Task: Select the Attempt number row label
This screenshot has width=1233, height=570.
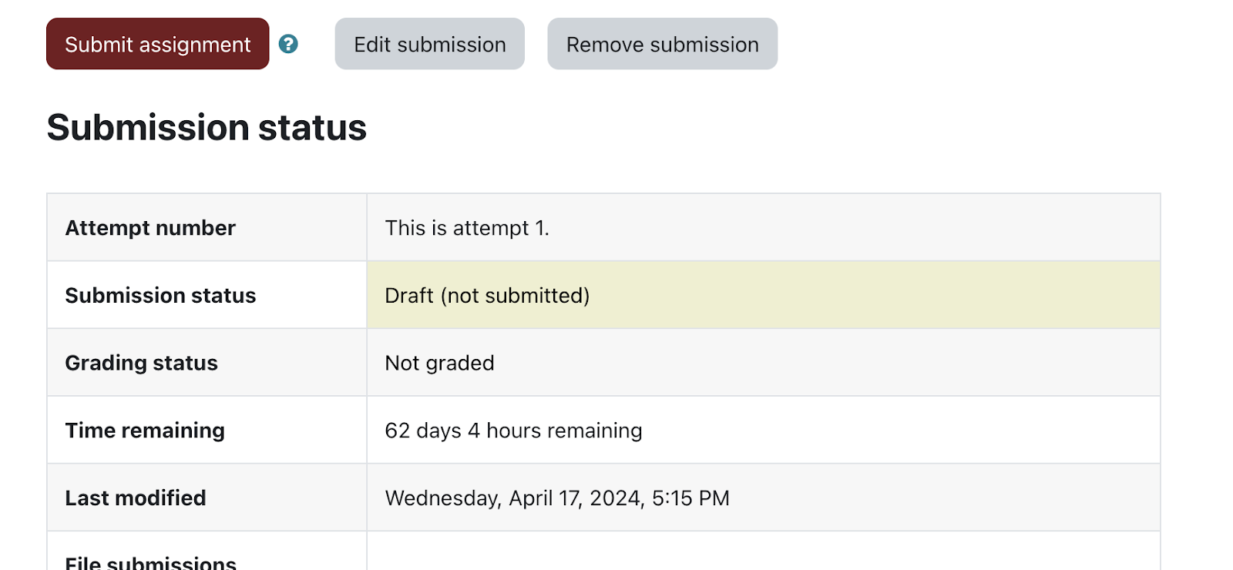Action: 150,227
